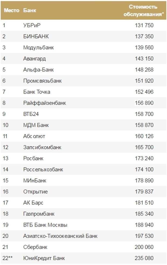Screen dimensions: 167x265
Task: Select the Банк Точка row
Action: tap(83, 92)
